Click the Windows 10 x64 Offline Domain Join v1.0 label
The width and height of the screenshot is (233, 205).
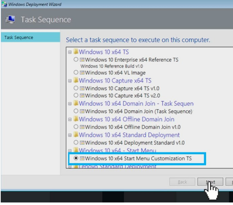click(x=133, y=127)
